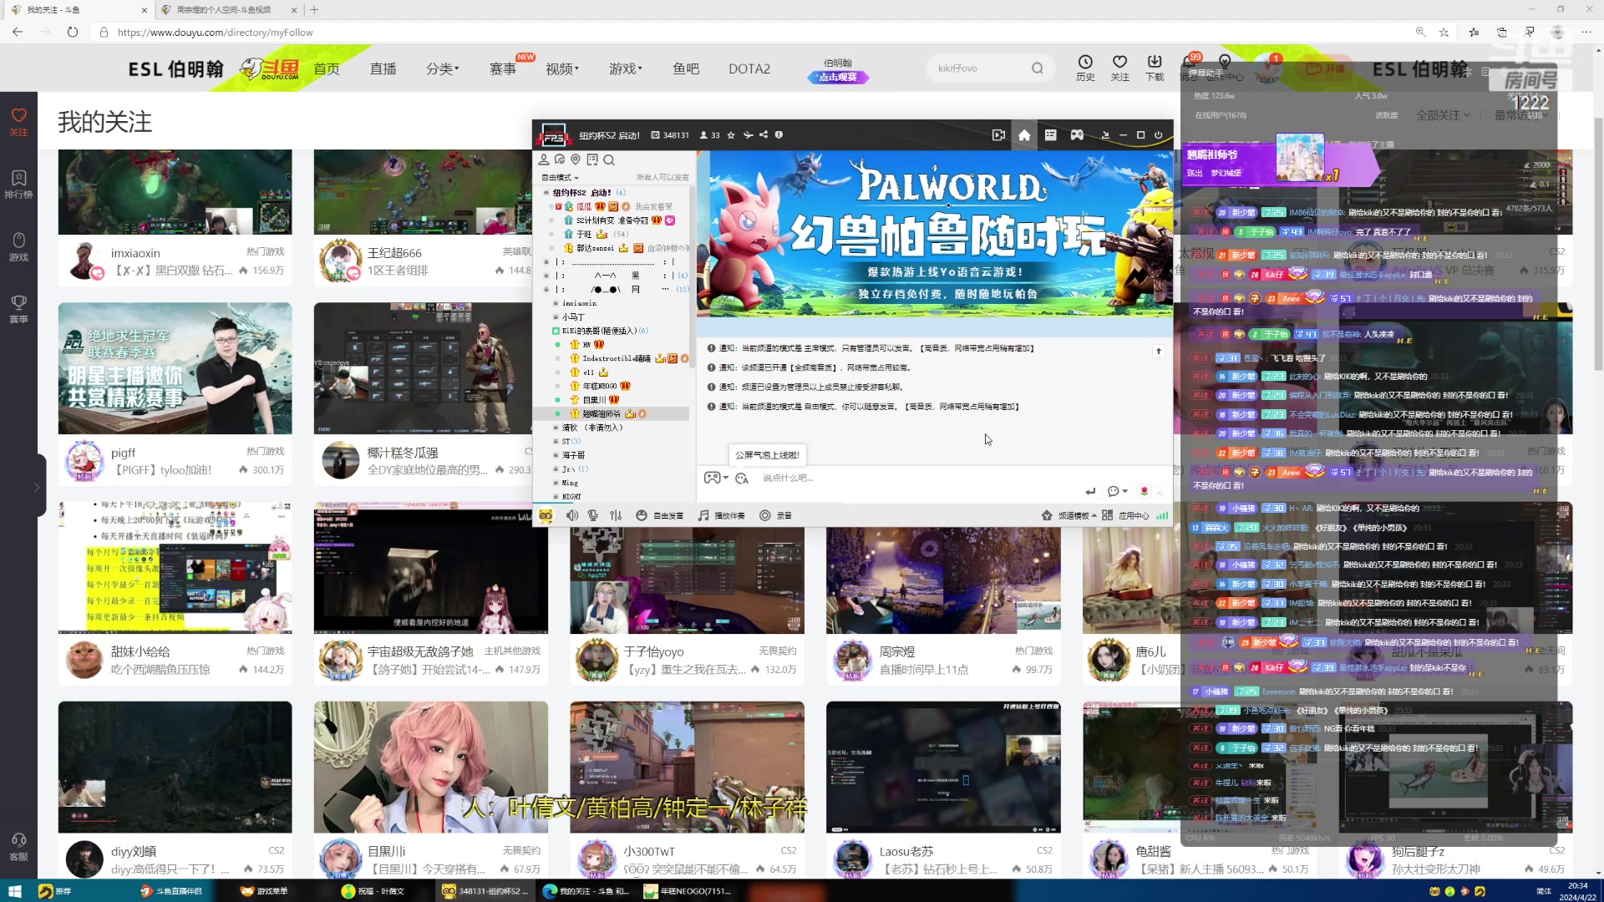The height and width of the screenshot is (902, 1604).
Task: Reload the browser page
Action: click(73, 32)
